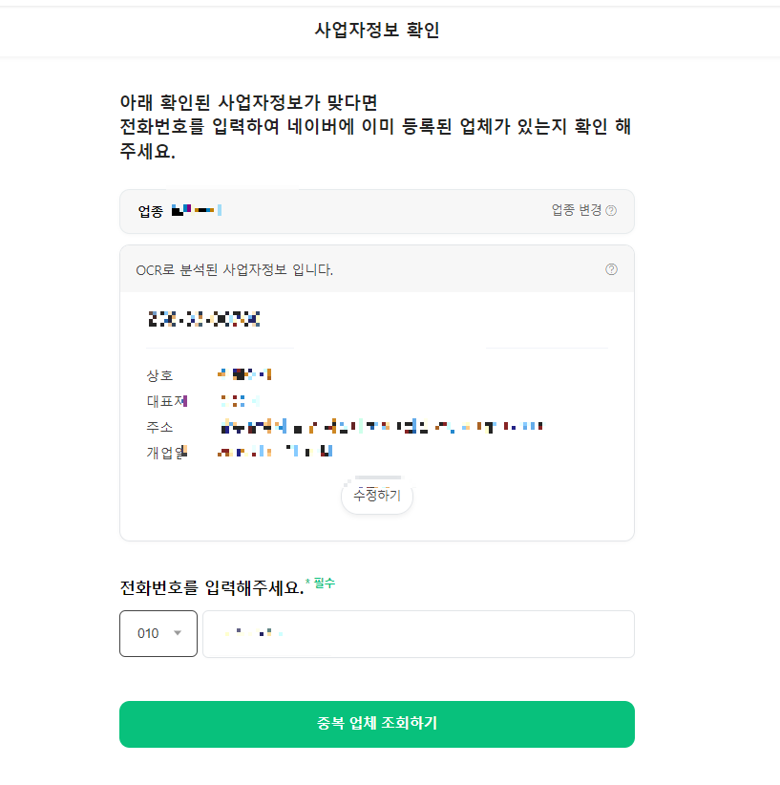Click the 개업일 opening date value
This screenshot has height=785, width=780.
pos(277,451)
